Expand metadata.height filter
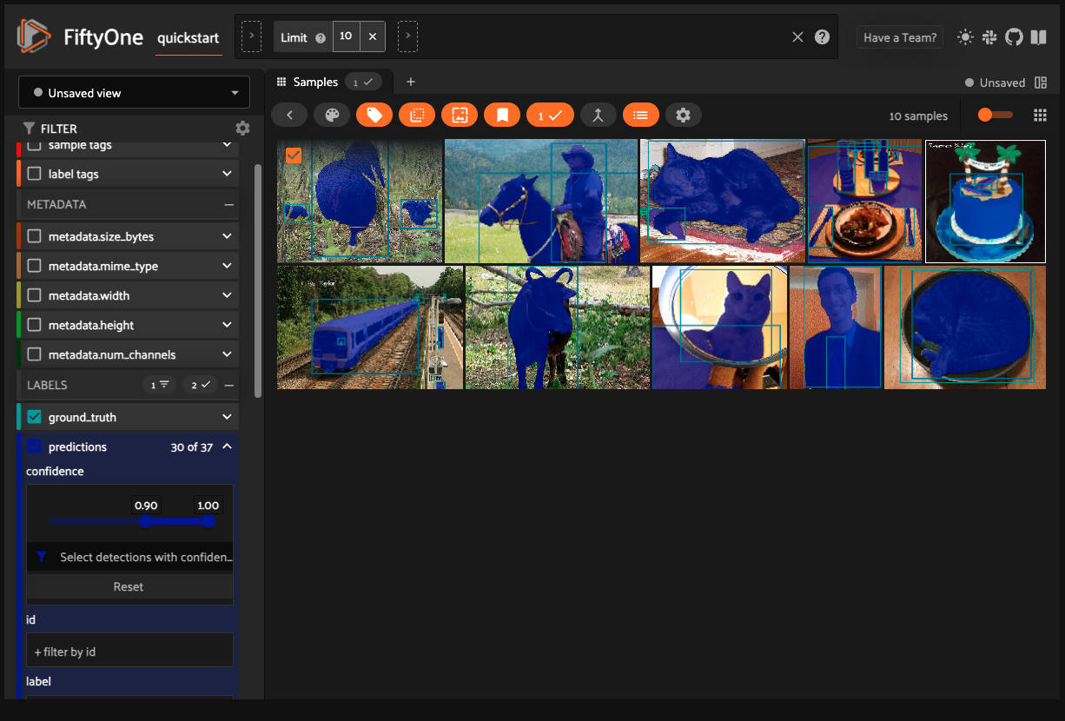This screenshot has width=1065, height=721. click(227, 325)
